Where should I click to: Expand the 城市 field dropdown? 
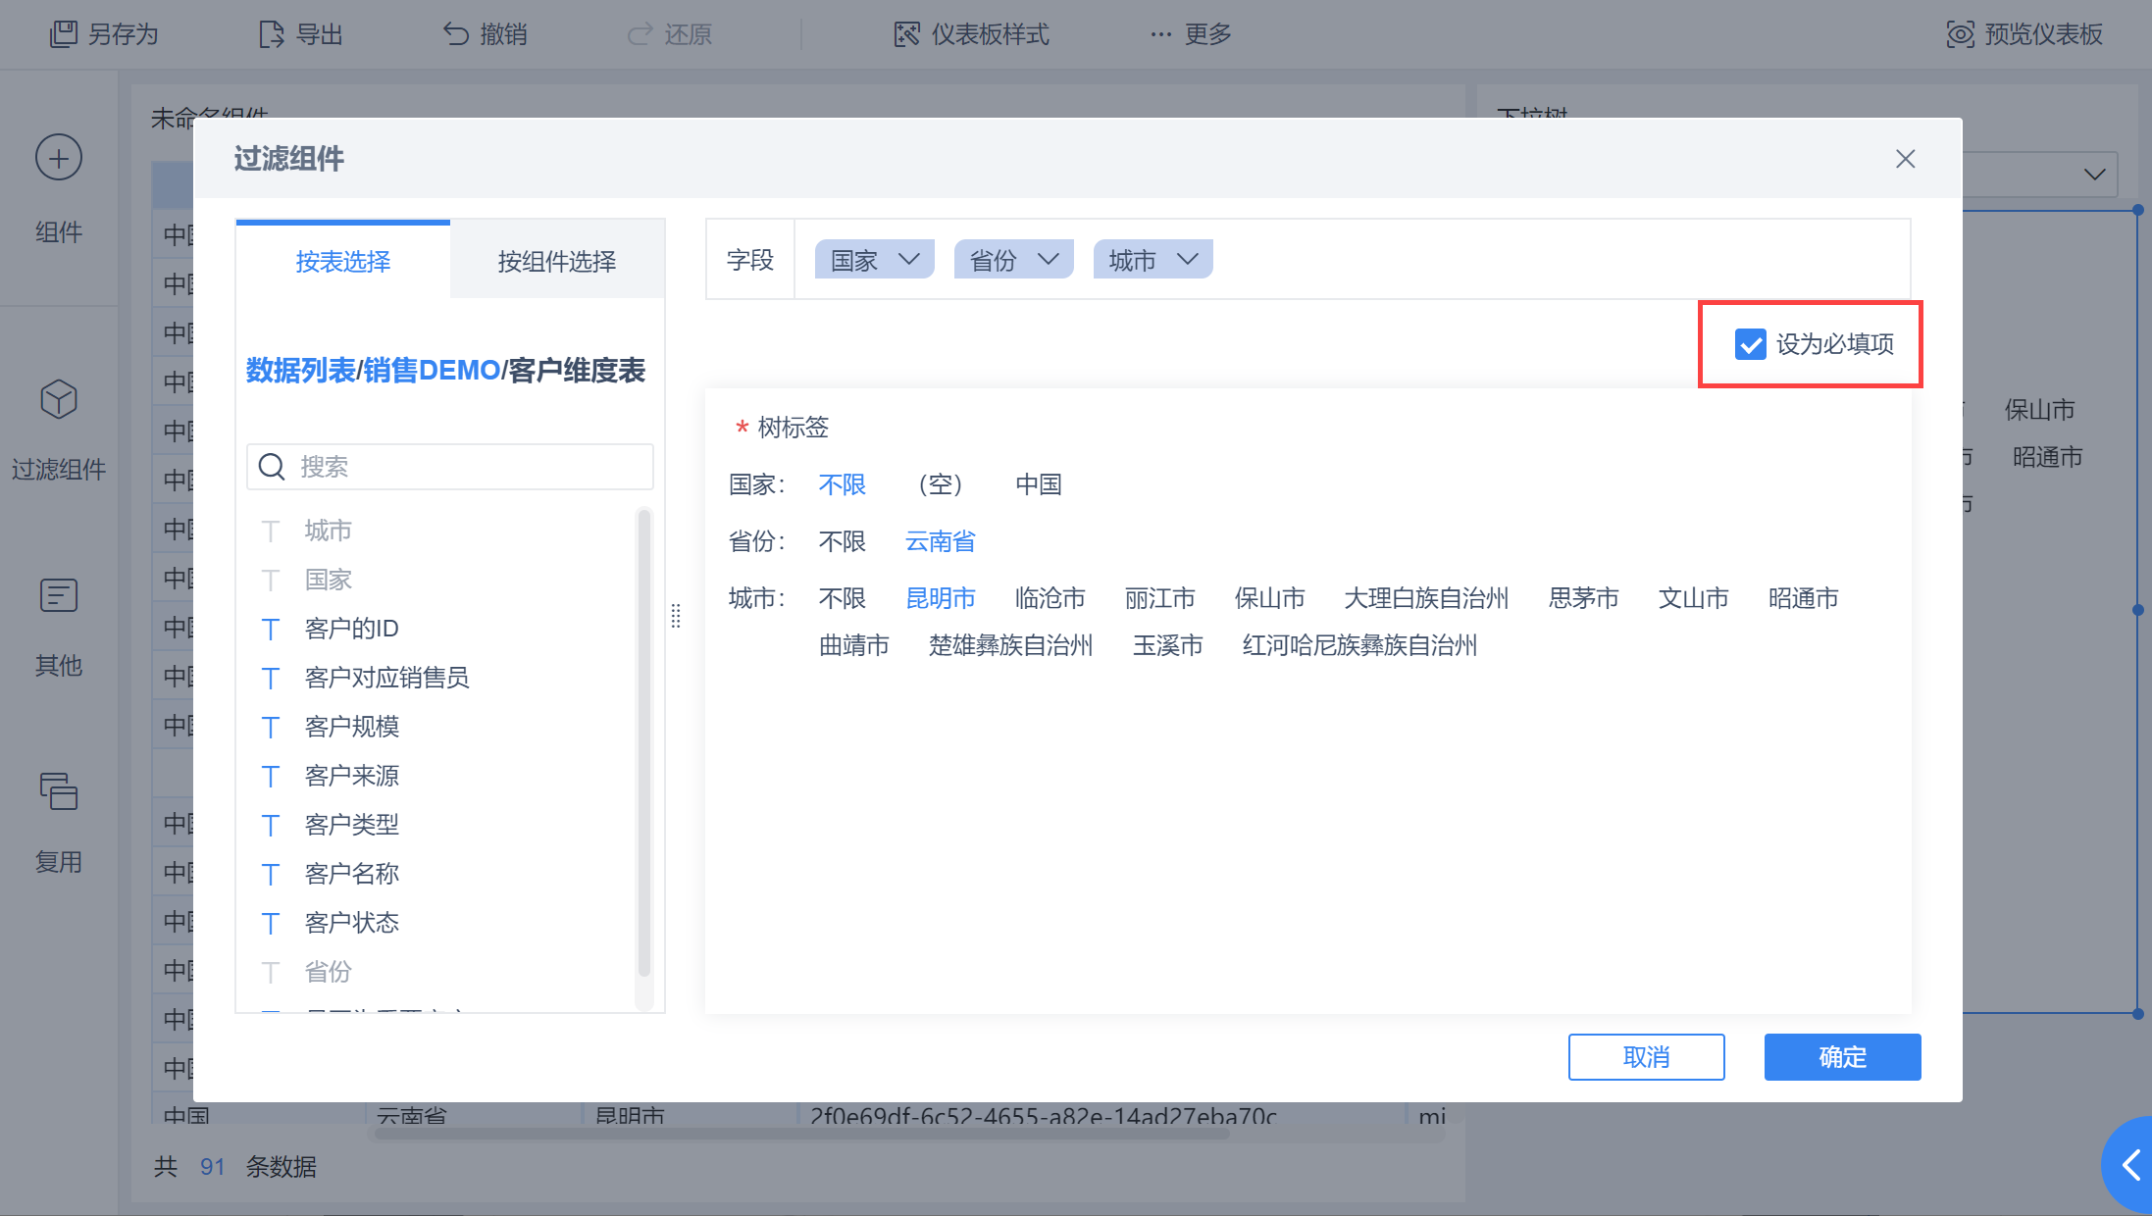1187,260
